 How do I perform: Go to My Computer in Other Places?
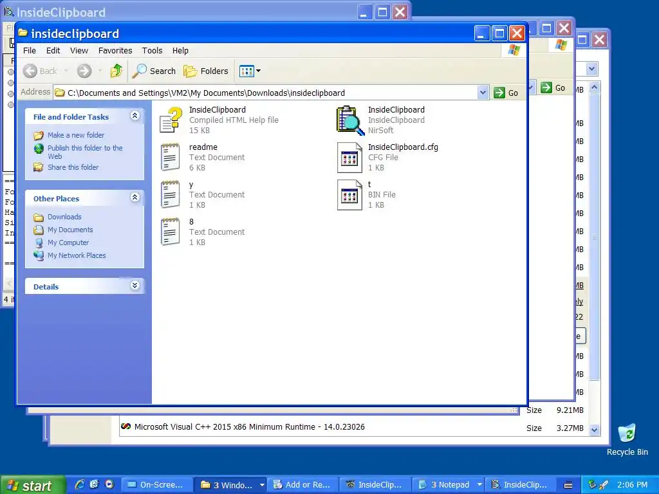[68, 242]
